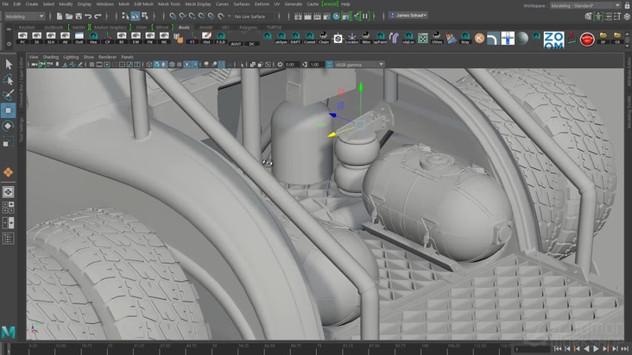Open the viewport Shading menu
632x355 pixels.
click(50, 57)
